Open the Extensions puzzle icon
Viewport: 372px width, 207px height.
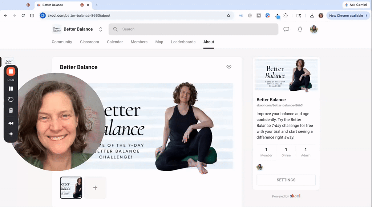click(x=286, y=16)
